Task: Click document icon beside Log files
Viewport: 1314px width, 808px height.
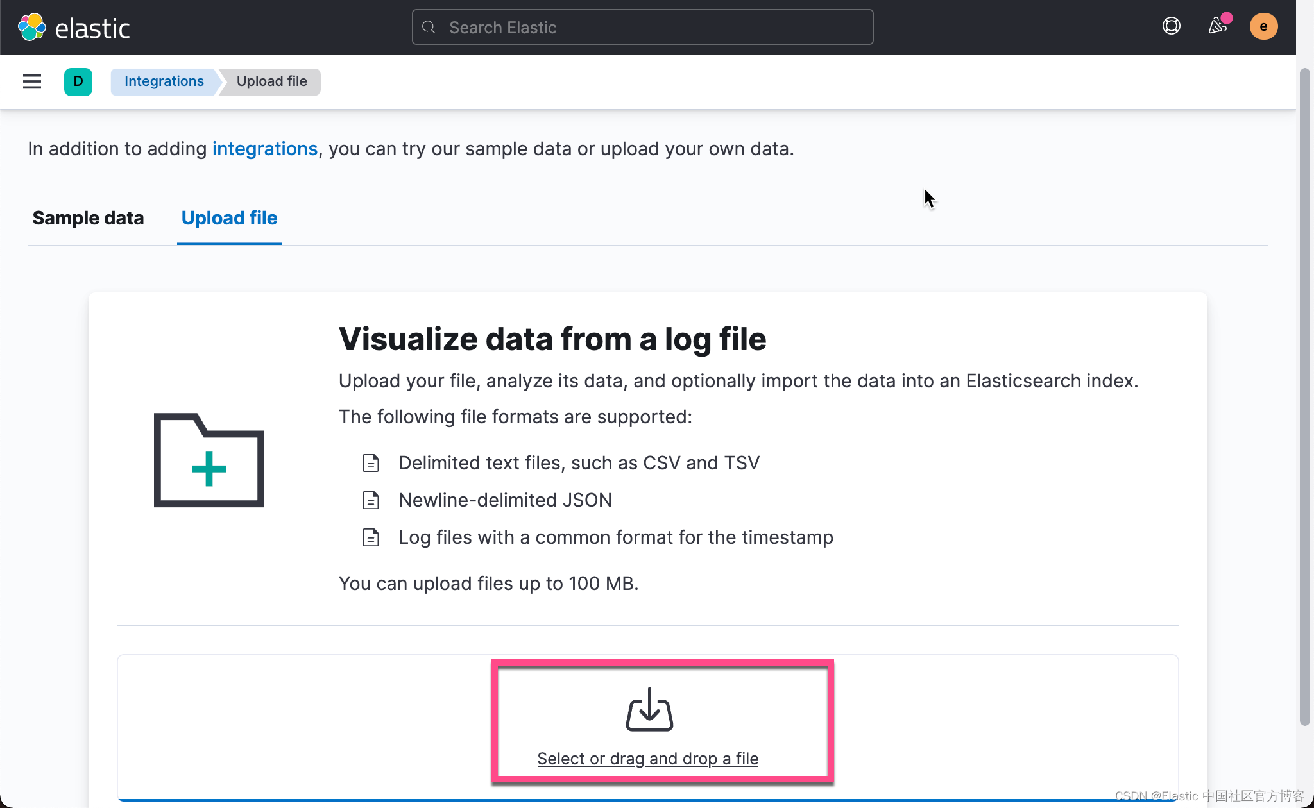Action: [x=371, y=537]
